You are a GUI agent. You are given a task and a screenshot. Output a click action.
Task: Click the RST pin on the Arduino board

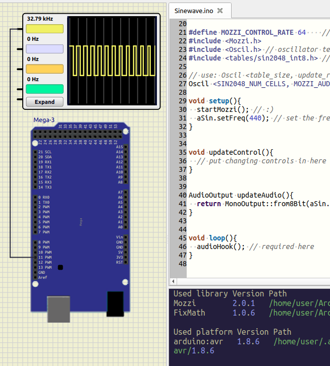click(x=125, y=262)
